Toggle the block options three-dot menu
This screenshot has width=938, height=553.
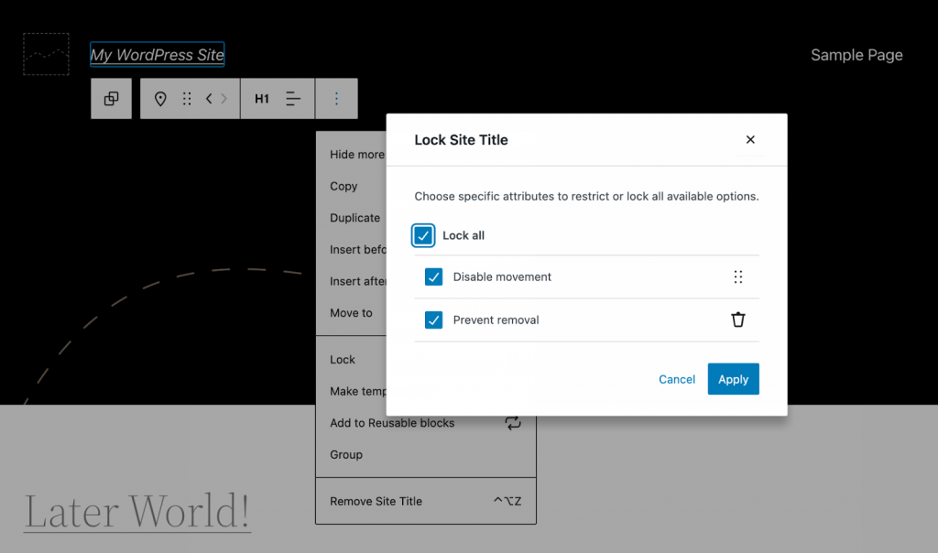pos(336,99)
